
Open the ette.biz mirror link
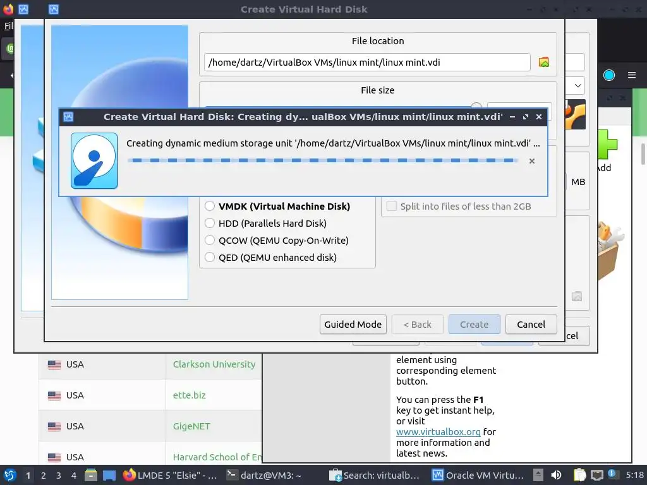tap(189, 395)
